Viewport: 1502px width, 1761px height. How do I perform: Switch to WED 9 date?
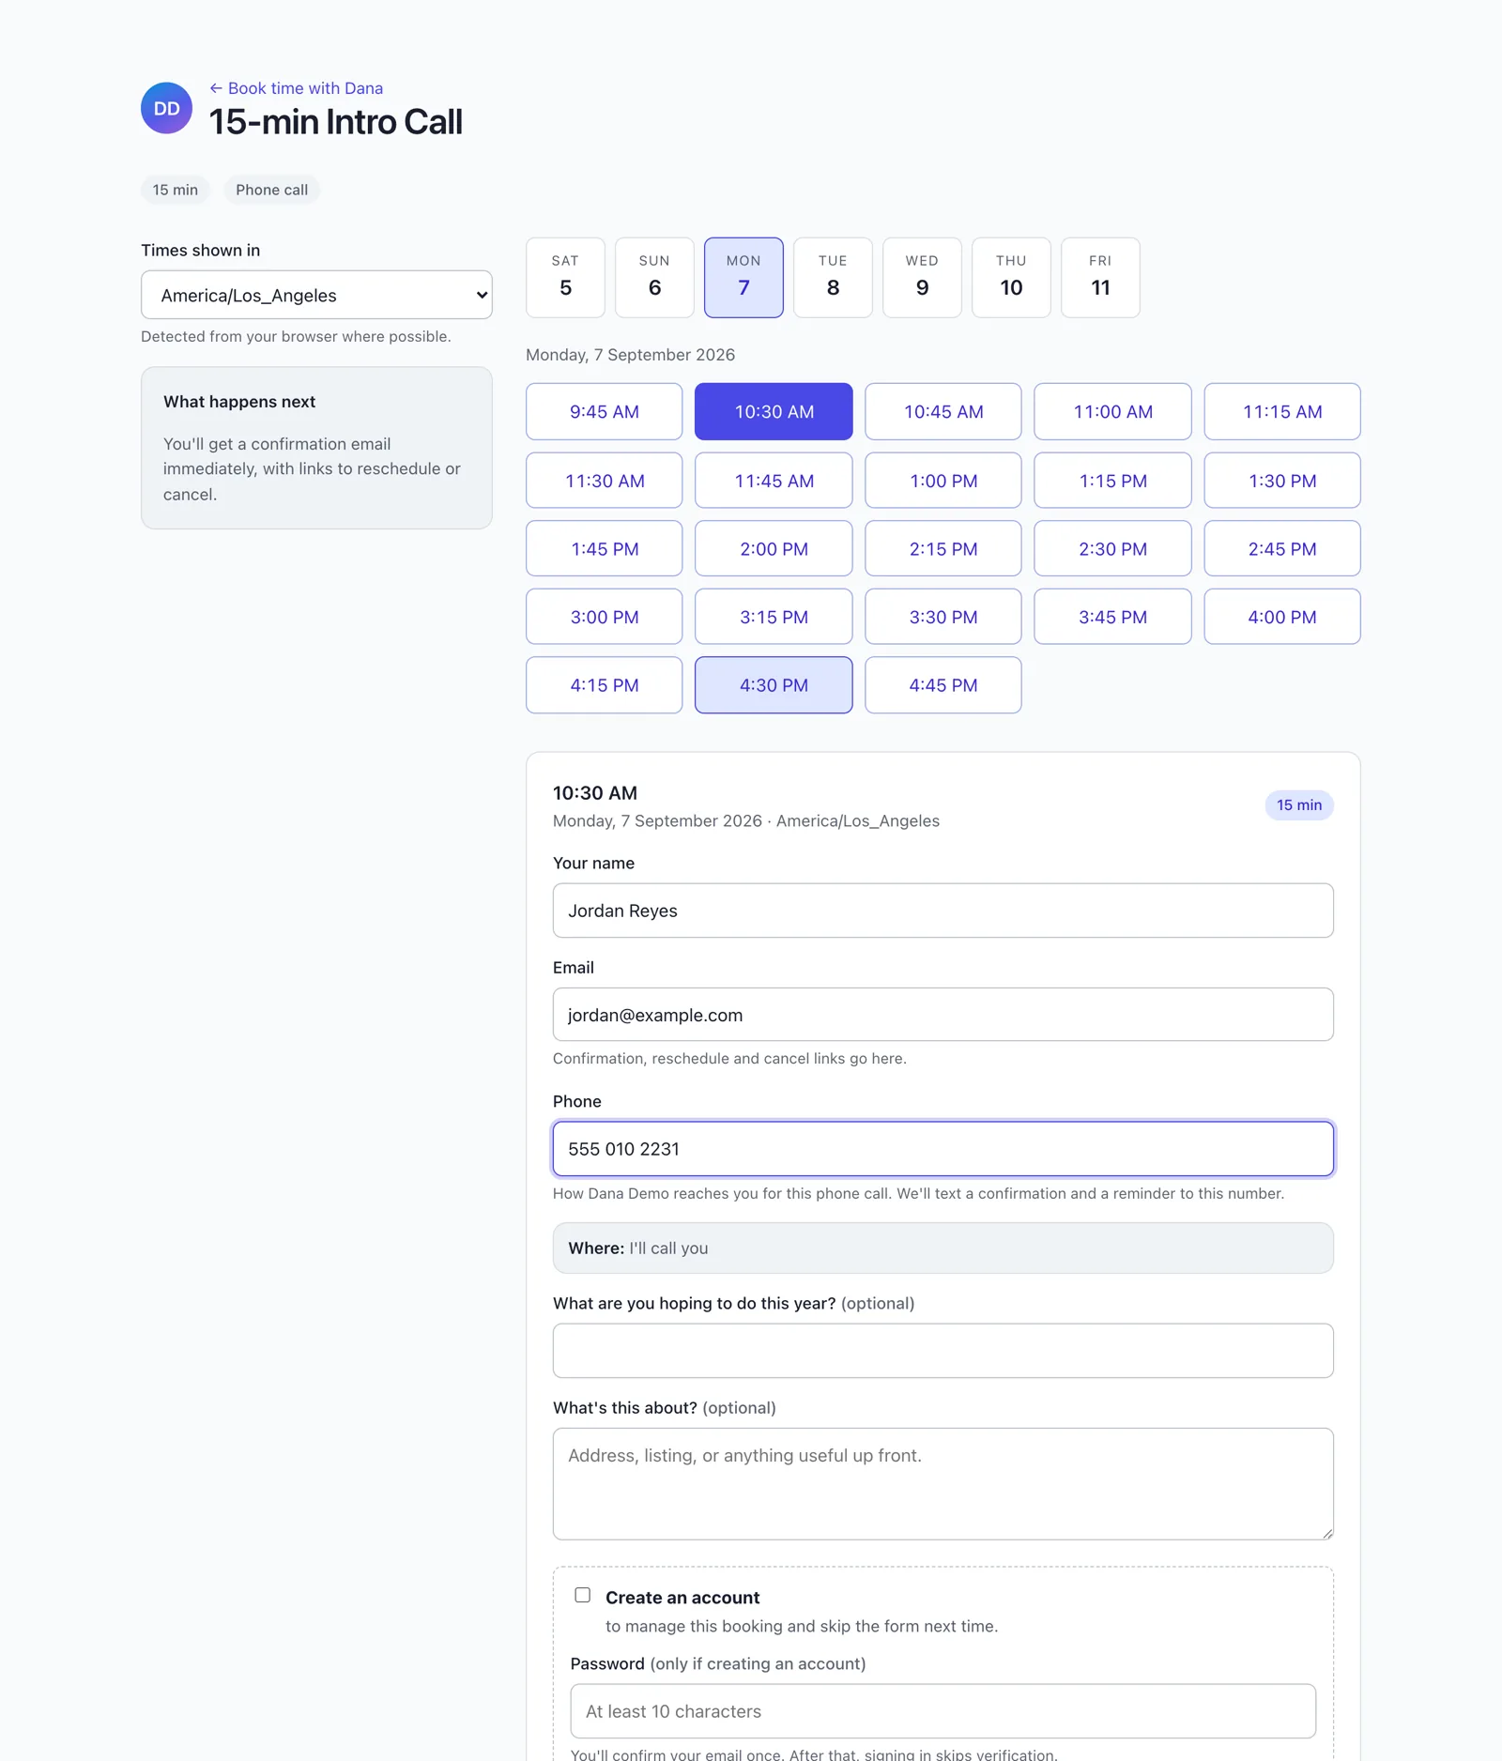pyautogui.click(x=922, y=278)
